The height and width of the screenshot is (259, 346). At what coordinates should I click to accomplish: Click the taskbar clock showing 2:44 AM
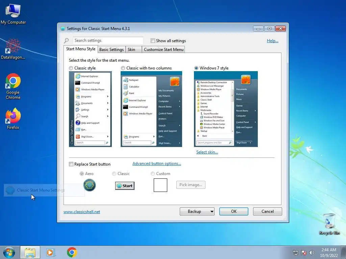(329, 253)
